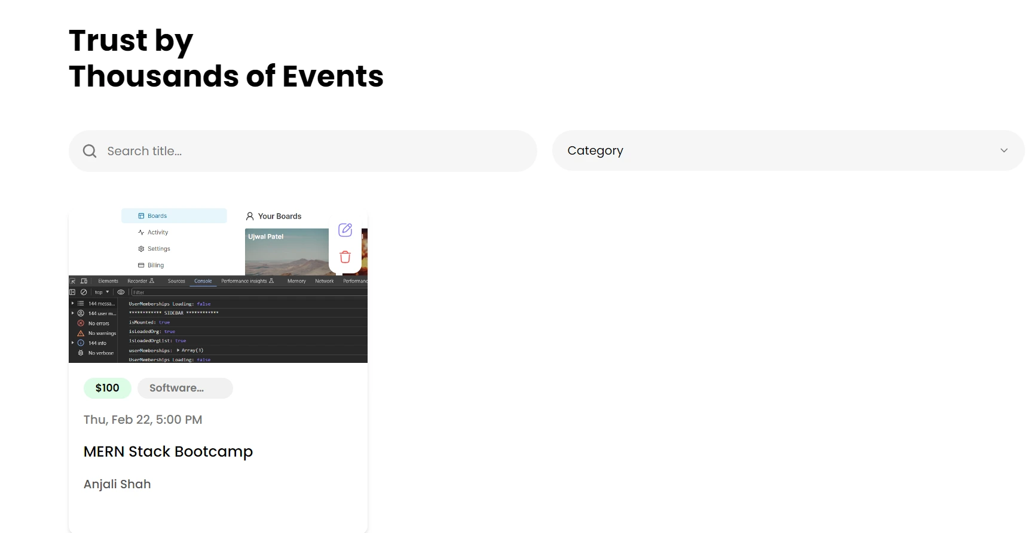Click the Activity pulse icon in thumbnail
Viewport: 1034px width, 533px height.
[141, 232]
